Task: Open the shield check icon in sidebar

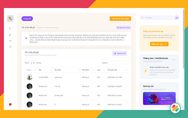Action: (10, 47)
